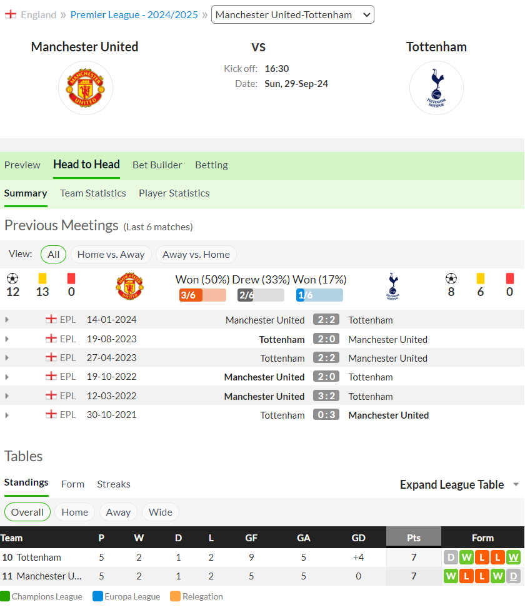Screen dimensions: 525x612
Task: Click the yellow card icon above 13
Action: click(x=42, y=278)
